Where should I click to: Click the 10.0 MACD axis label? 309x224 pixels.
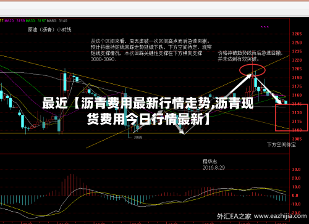pyautogui.click(x=296, y=187)
